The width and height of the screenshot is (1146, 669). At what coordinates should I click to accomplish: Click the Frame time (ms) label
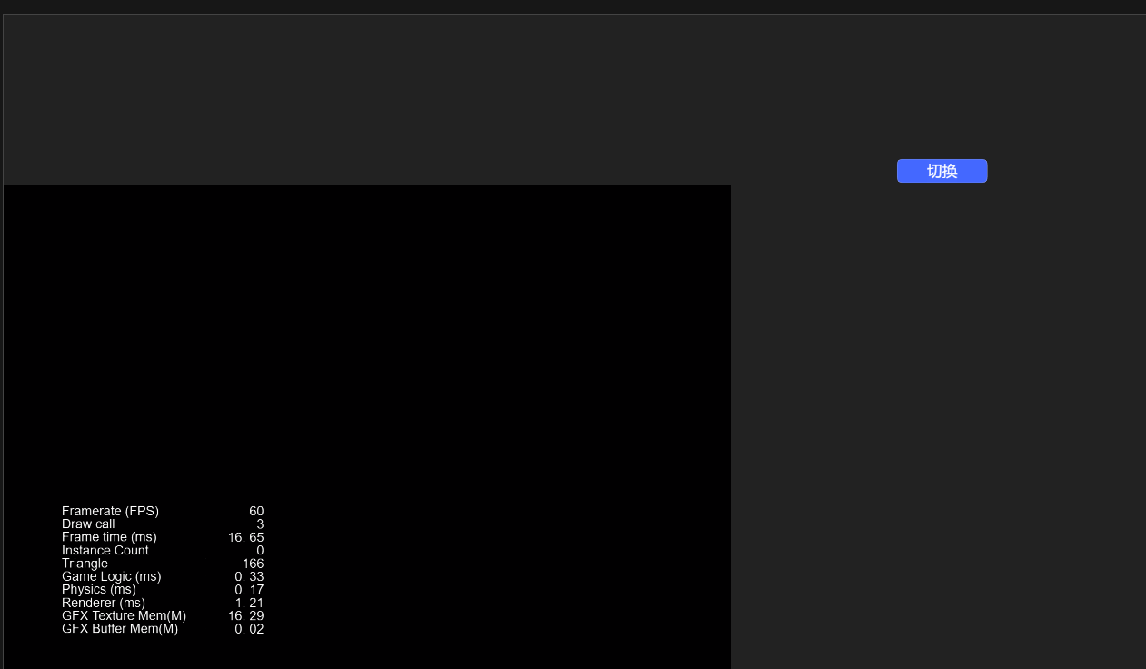109,537
